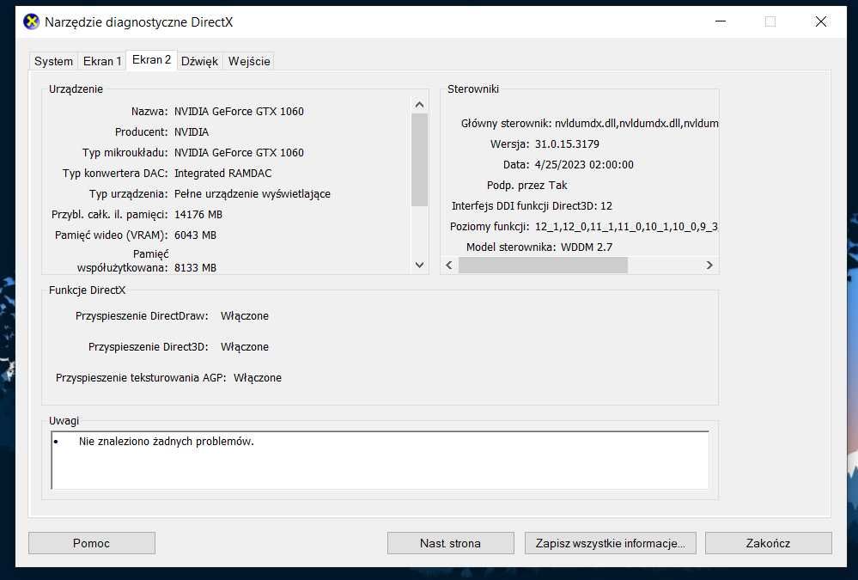Click the Nazwa value 'NVIDIA GeForce GTX 1060'
Image resolution: width=858 pixels, height=580 pixels.
click(x=239, y=111)
